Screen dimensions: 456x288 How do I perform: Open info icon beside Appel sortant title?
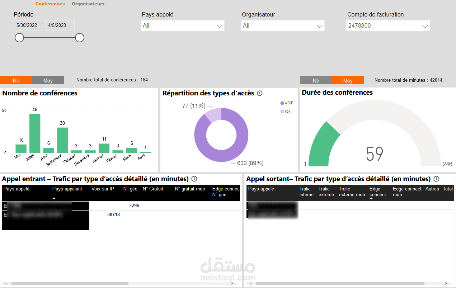[x=436, y=179]
